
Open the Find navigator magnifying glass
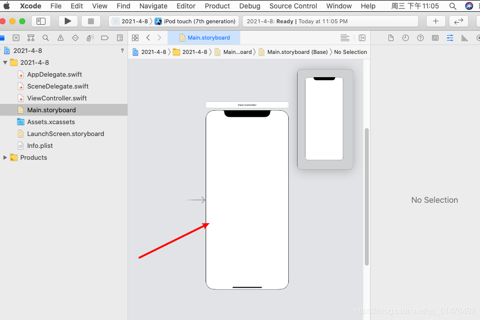click(x=45, y=38)
